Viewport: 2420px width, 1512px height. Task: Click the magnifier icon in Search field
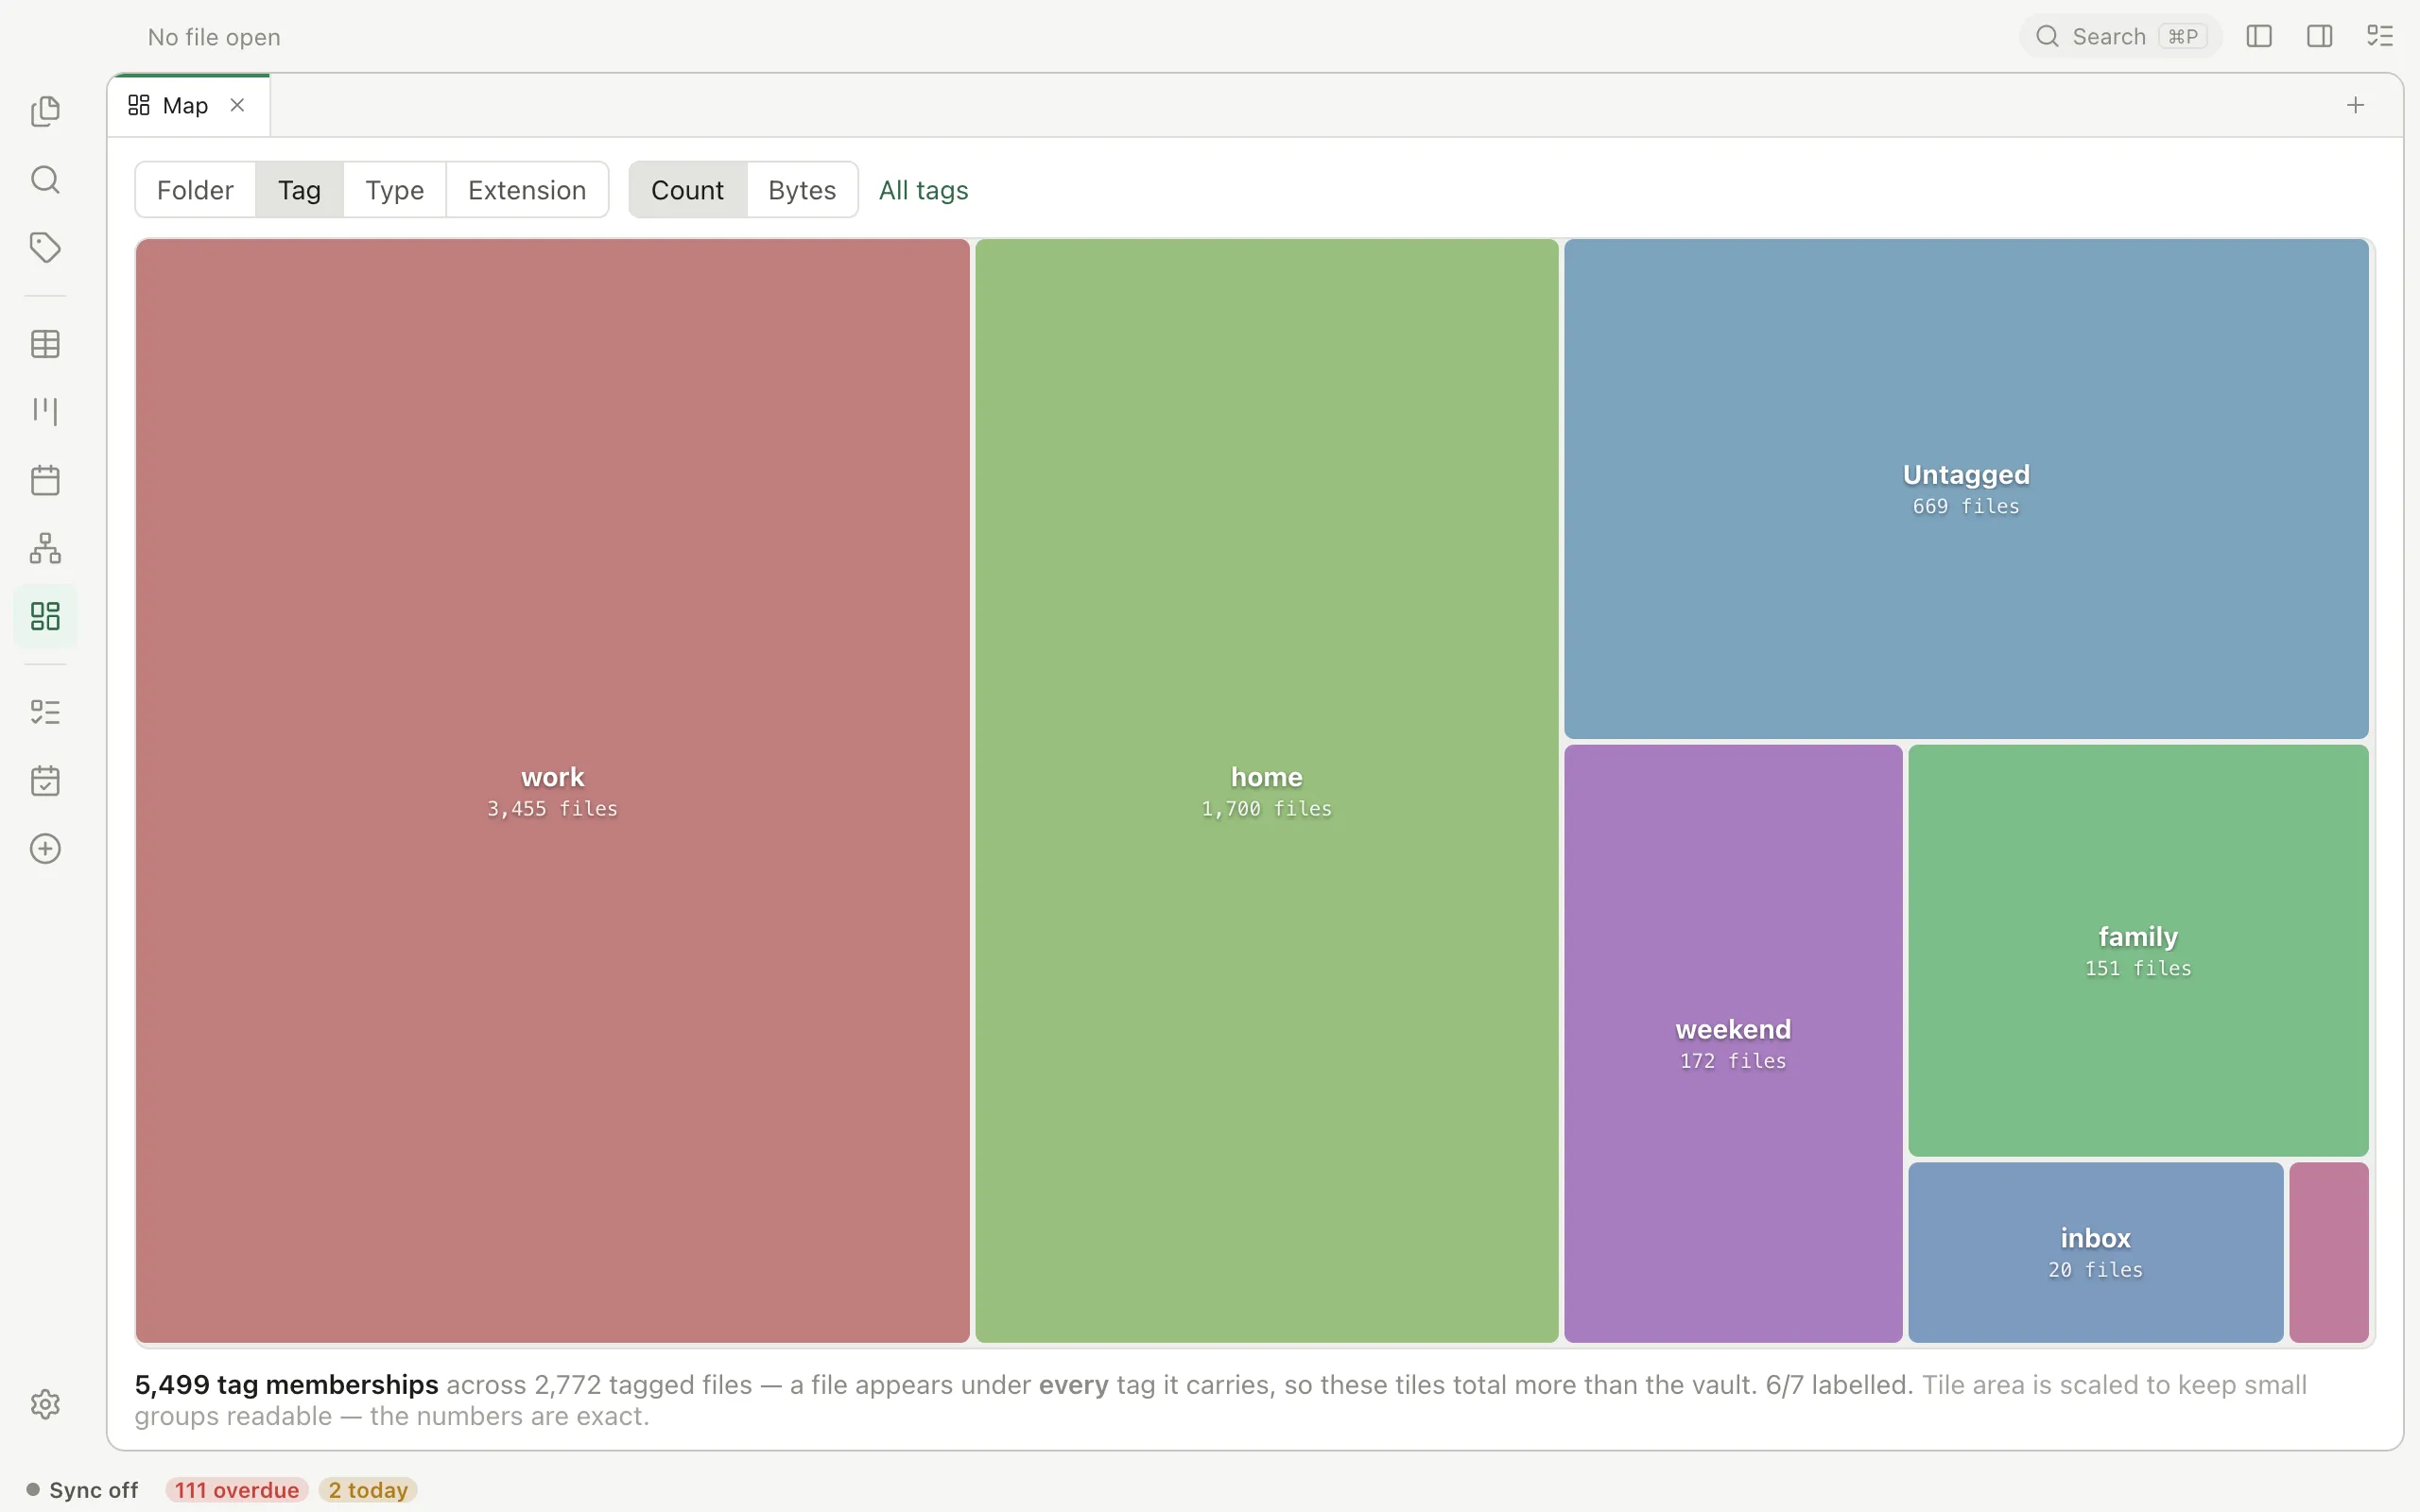tap(2047, 37)
